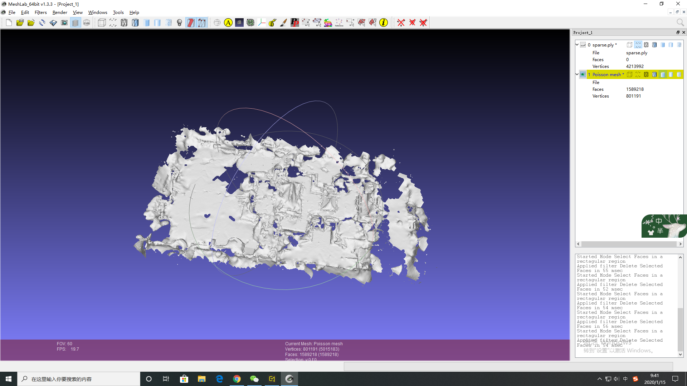Image resolution: width=687 pixels, height=386 pixels.
Task: Enable Points render mode in the main toolbar
Action: click(113, 23)
